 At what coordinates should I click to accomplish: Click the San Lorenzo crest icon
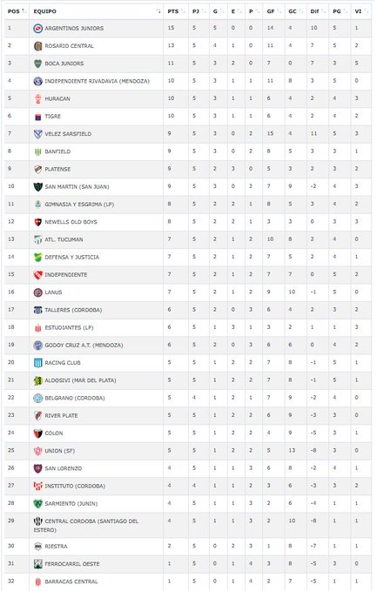(37, 468)
